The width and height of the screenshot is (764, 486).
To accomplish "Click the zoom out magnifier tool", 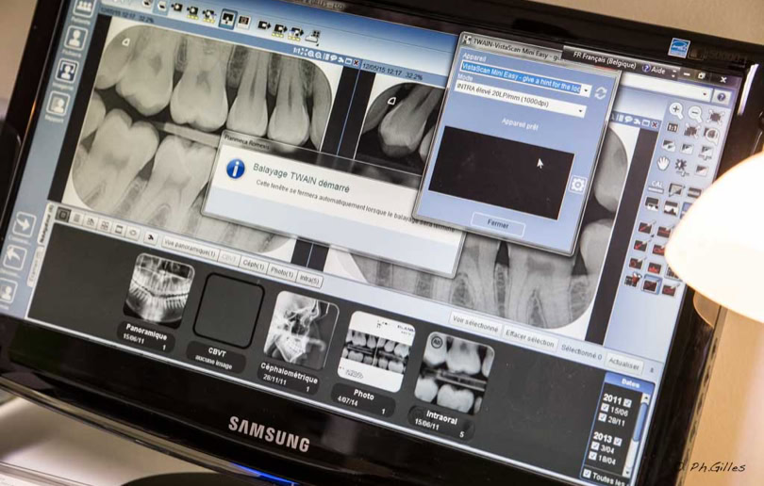I will click(694, 113).
